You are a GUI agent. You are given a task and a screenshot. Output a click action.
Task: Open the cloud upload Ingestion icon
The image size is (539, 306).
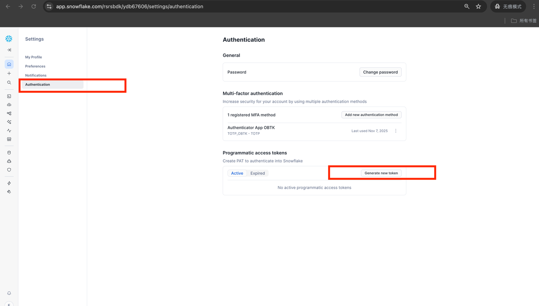click(9, 105)
